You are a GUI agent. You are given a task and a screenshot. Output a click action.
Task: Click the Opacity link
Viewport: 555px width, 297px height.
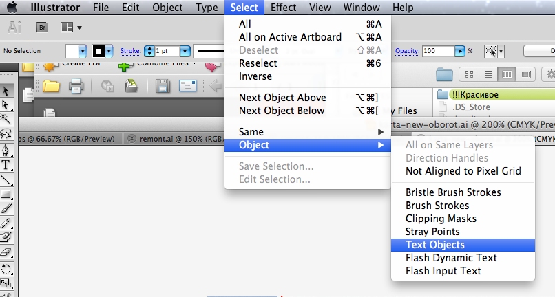point(406,51)
